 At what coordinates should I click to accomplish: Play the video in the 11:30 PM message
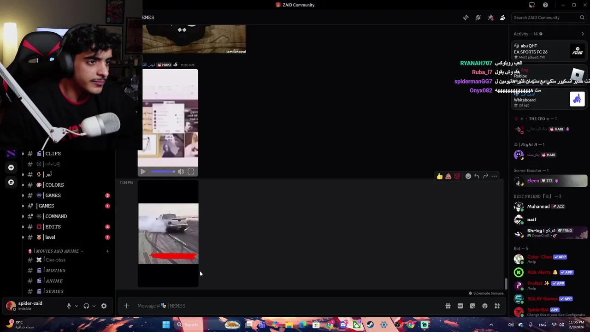point(143,172)
